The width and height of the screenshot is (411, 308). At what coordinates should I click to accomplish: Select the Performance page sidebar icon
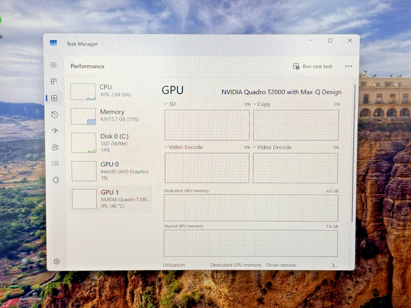click(54, 98)
